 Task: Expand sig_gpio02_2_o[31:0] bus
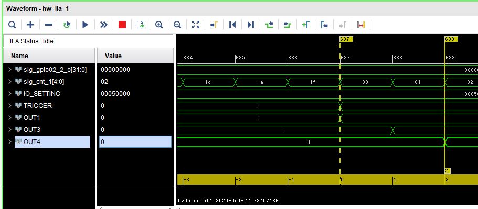pos(10,70)
